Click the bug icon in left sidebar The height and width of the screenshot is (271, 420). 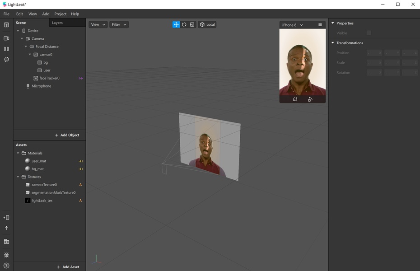point(6,255)
